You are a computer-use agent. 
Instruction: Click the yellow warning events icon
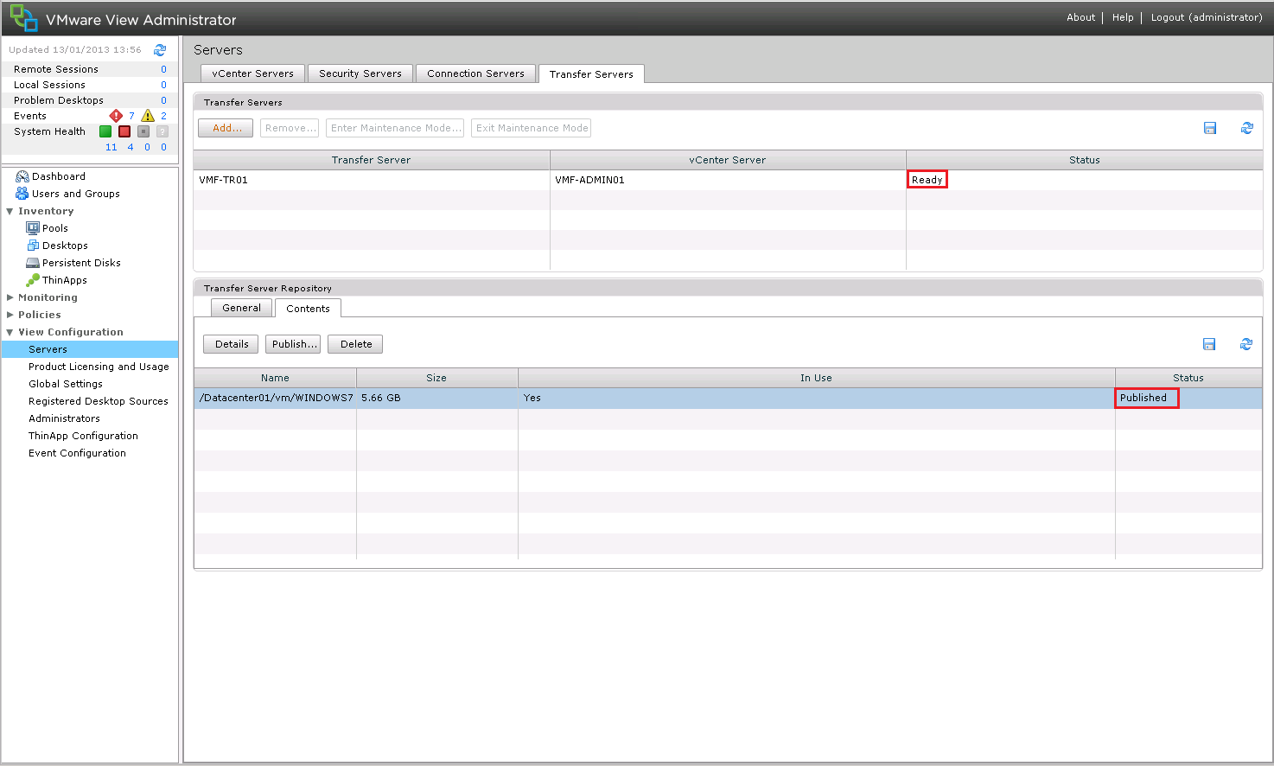(148, 116)
